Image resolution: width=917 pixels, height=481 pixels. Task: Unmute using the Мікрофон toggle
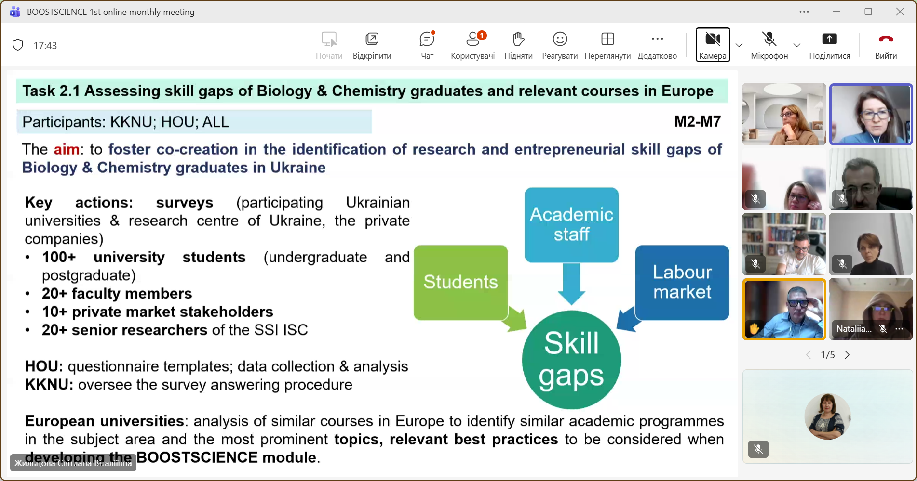pyautogui.click(x=769, y=45)
